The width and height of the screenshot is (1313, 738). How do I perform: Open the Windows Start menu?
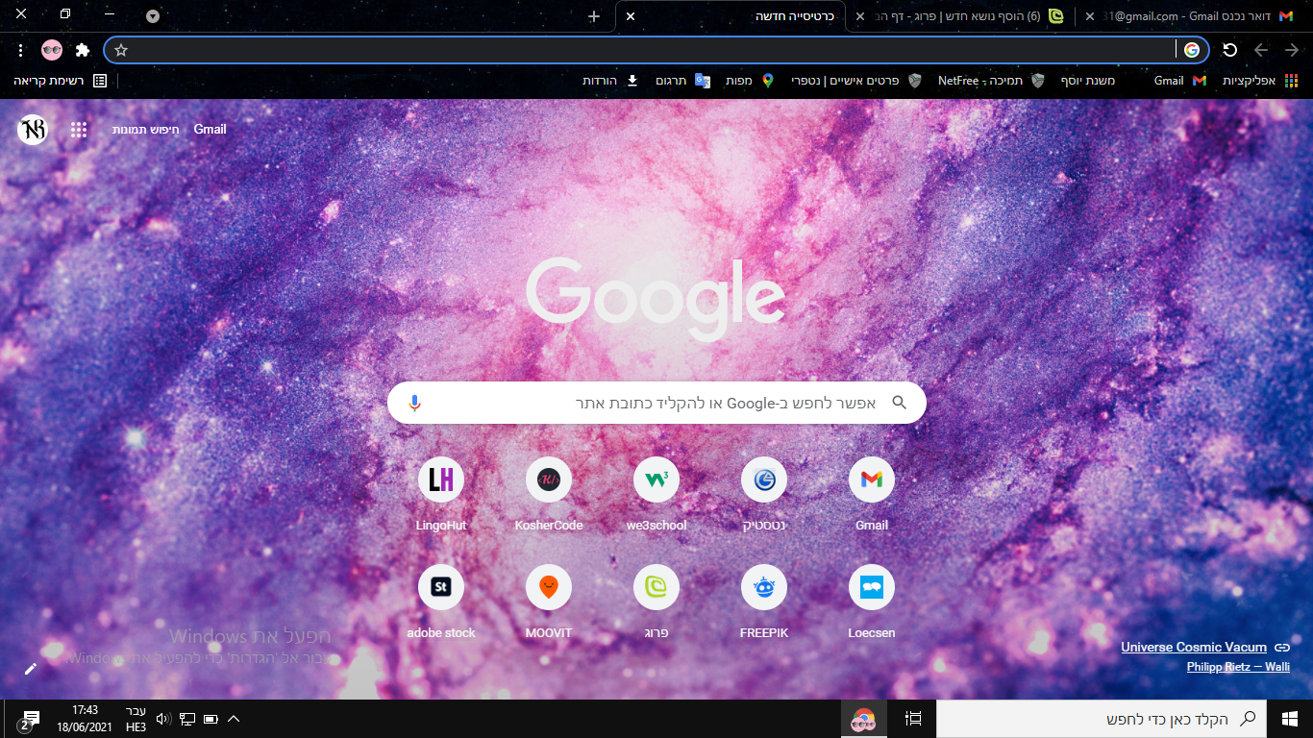pyautogui.click(x=1290, y=719)
